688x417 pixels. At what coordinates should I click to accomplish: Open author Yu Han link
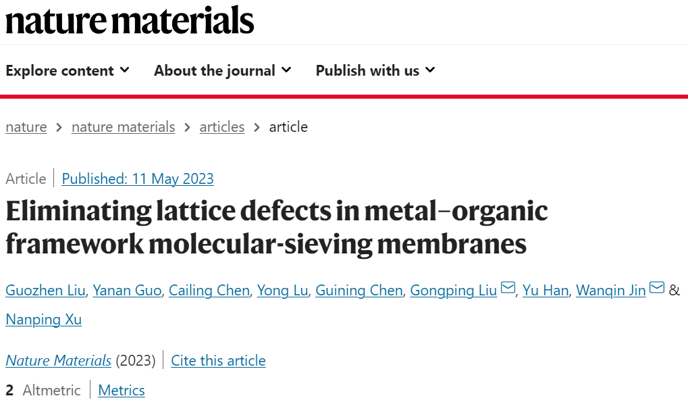(546, 291)
